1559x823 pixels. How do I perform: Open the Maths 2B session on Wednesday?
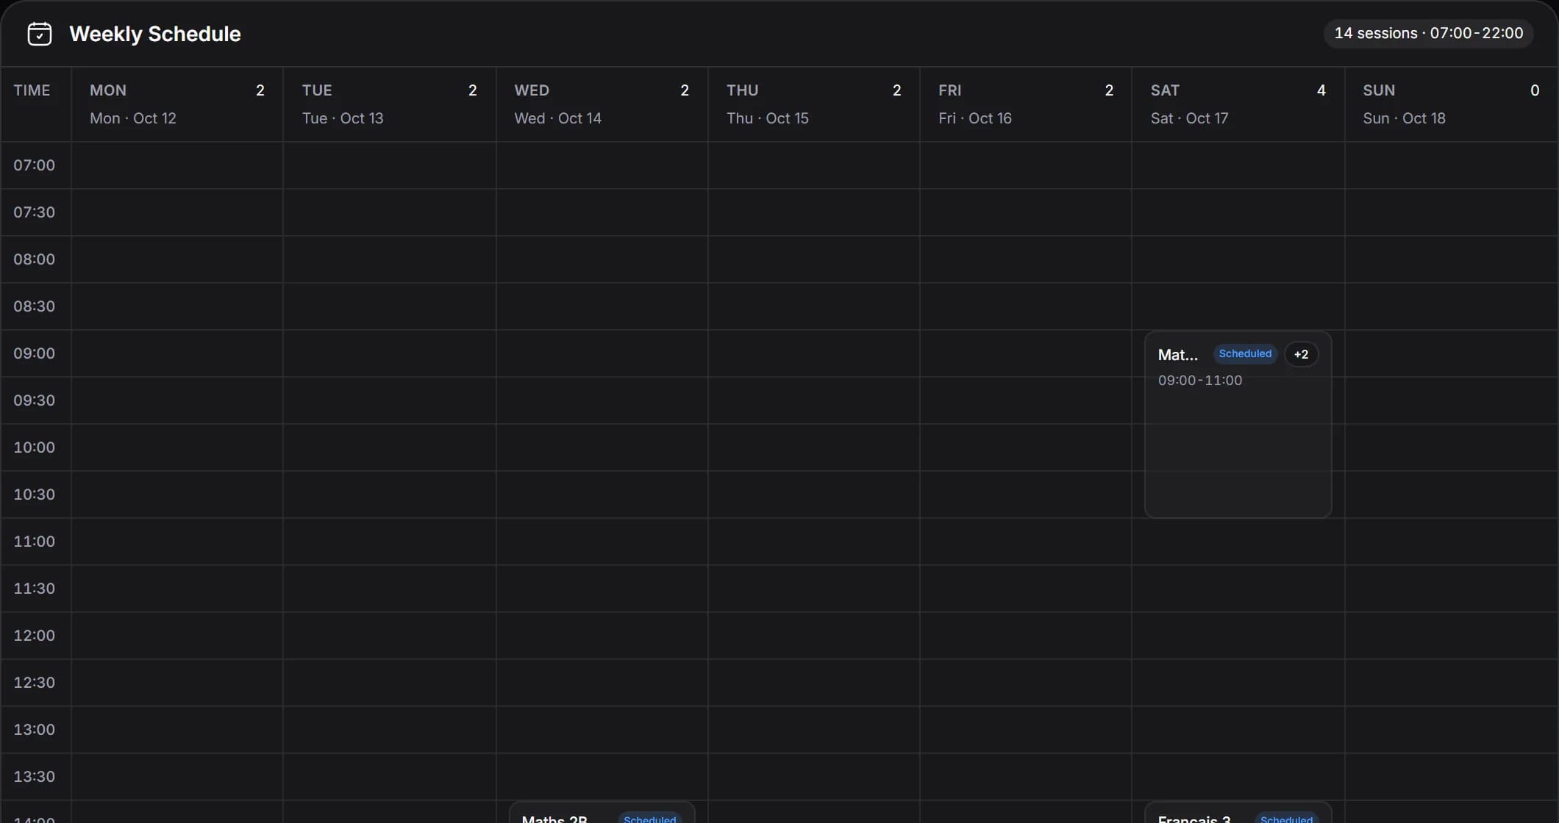[602, 813]
